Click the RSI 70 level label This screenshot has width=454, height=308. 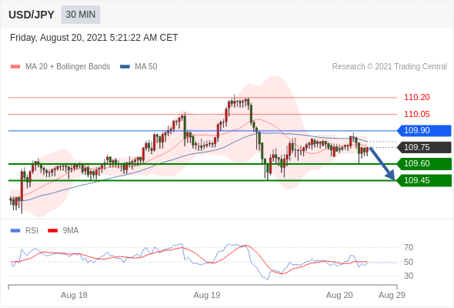tap(409, 247)
